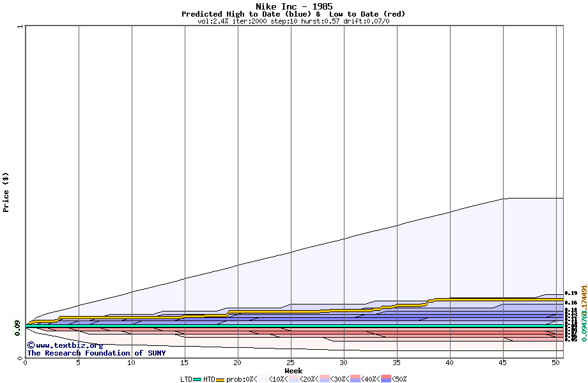Image resolution: width=588 pixels, height=383 pixels.
Task: Click the 'Week' x-axis label
Action: tap(293, 371)
